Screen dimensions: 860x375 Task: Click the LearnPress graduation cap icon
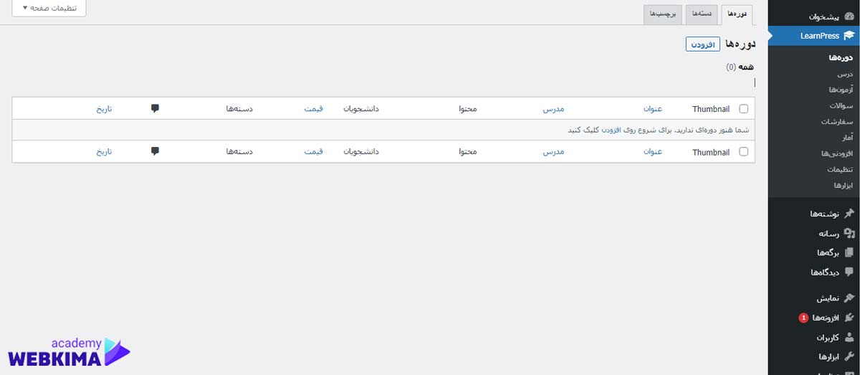(849, 36)
